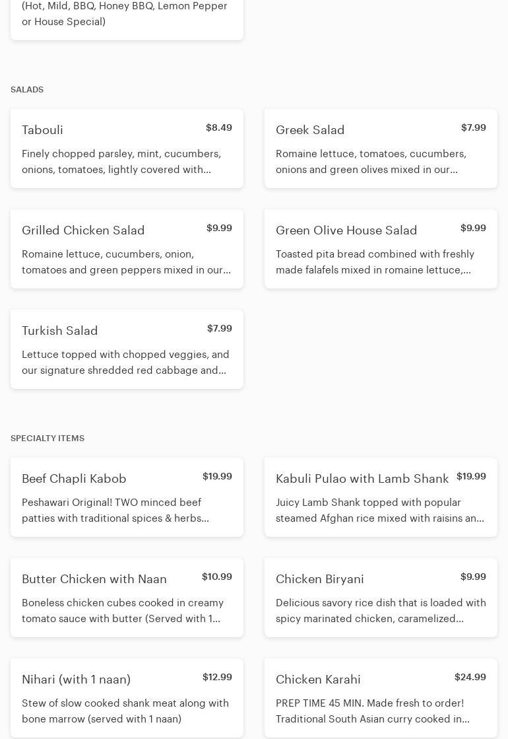This screenshot has height=739, width=508.
Task: Click the Chicken Biryani description text
Action: (381, 611)
